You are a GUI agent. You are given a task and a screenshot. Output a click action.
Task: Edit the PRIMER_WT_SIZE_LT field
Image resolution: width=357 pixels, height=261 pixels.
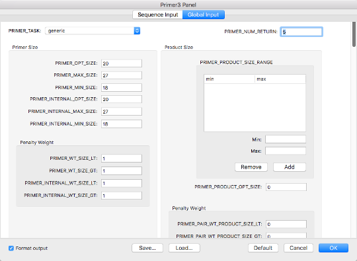pyautogui.click(x=122, y=159)
